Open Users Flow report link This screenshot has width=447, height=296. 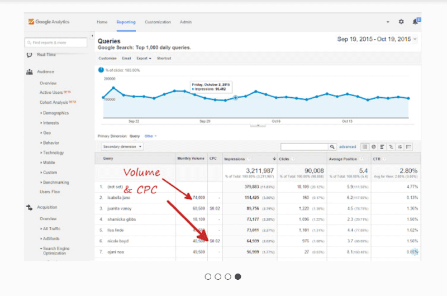click(x=50, y=192)
